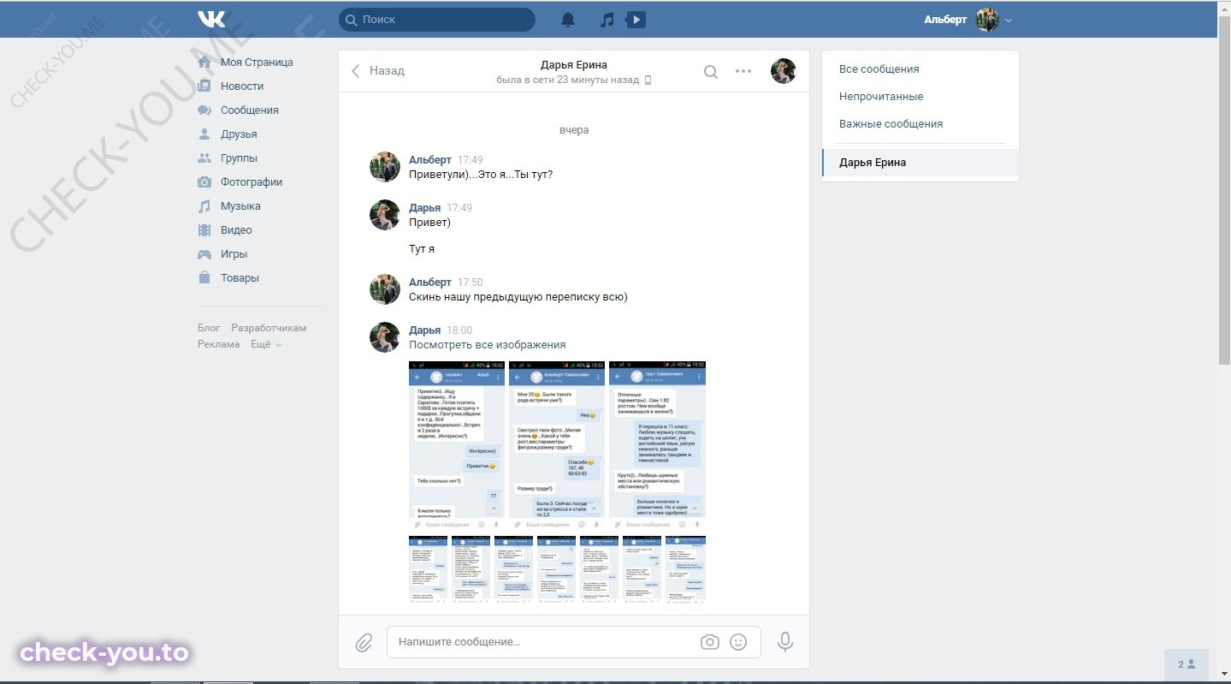Click the paperclip attach icon

[364, 642]
